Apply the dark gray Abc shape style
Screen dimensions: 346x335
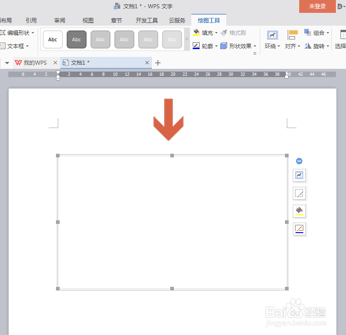[77, 39]
